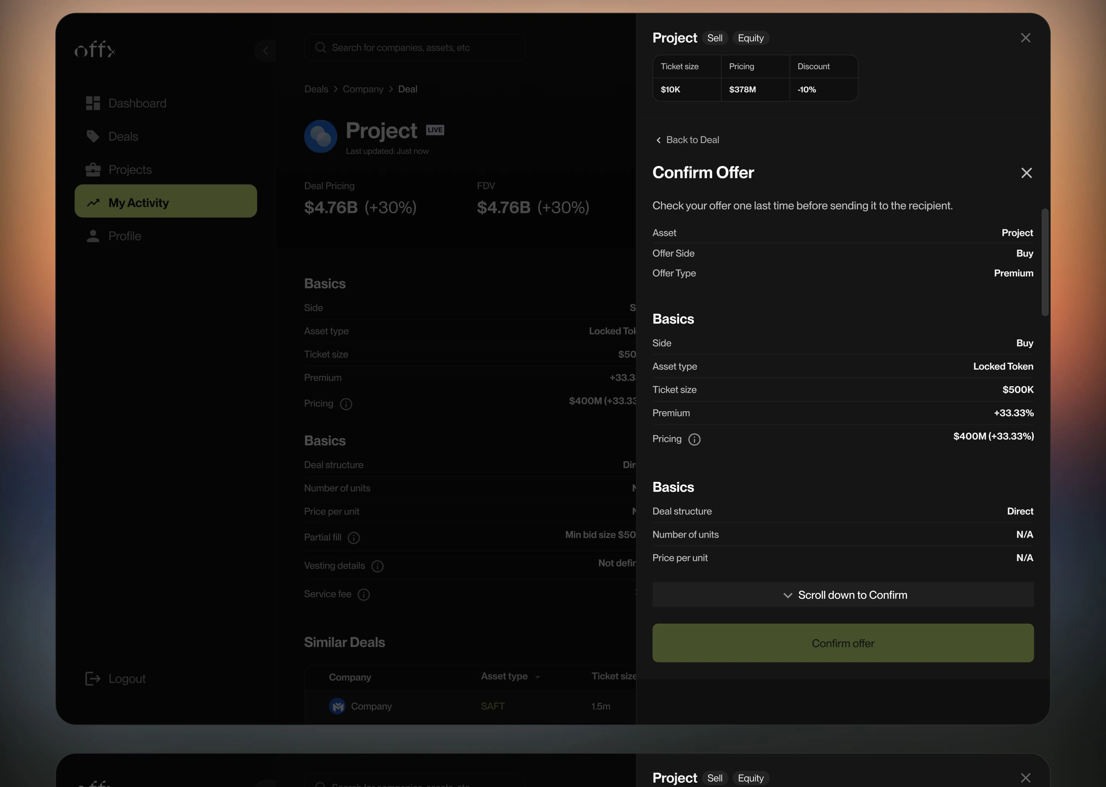
Task: Click the Dashboard icon in sidebar
Action: [x=93, y=103]
